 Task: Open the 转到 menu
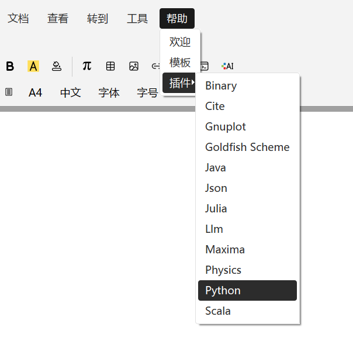[98, 19]
